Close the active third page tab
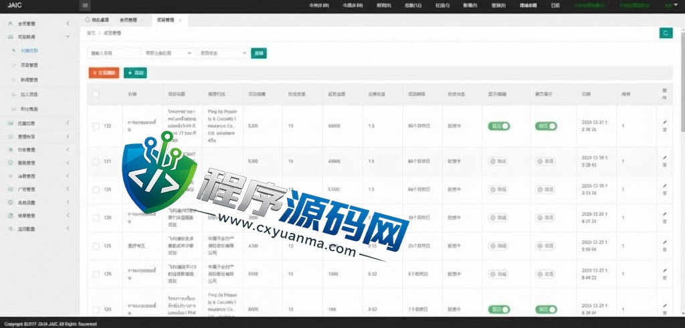Screen dimensions: 685x328 coord(180,20)
